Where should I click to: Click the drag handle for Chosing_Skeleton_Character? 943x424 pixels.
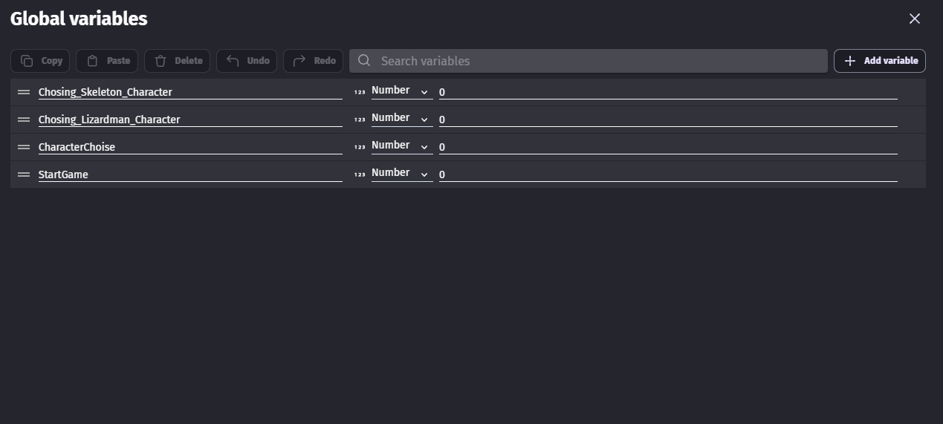[x=24, y=92]
